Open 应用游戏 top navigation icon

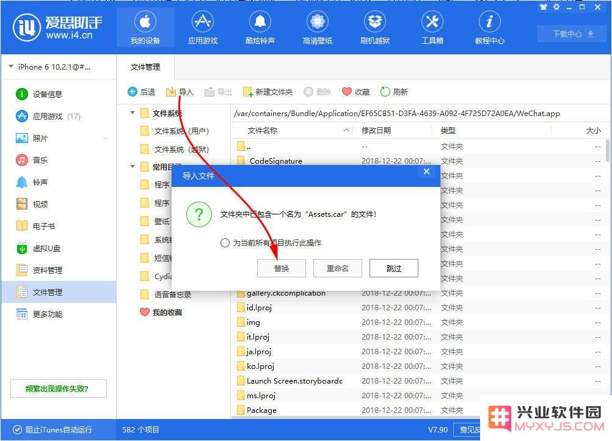203,27
